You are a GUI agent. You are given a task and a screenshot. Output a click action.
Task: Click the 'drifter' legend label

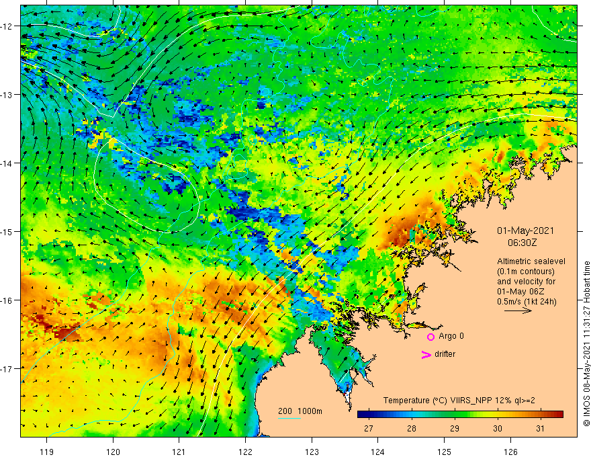(x=445, y=354)
